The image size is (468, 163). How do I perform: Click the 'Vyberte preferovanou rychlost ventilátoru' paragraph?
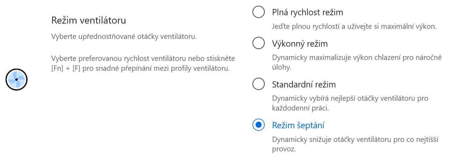coord(143,63)
